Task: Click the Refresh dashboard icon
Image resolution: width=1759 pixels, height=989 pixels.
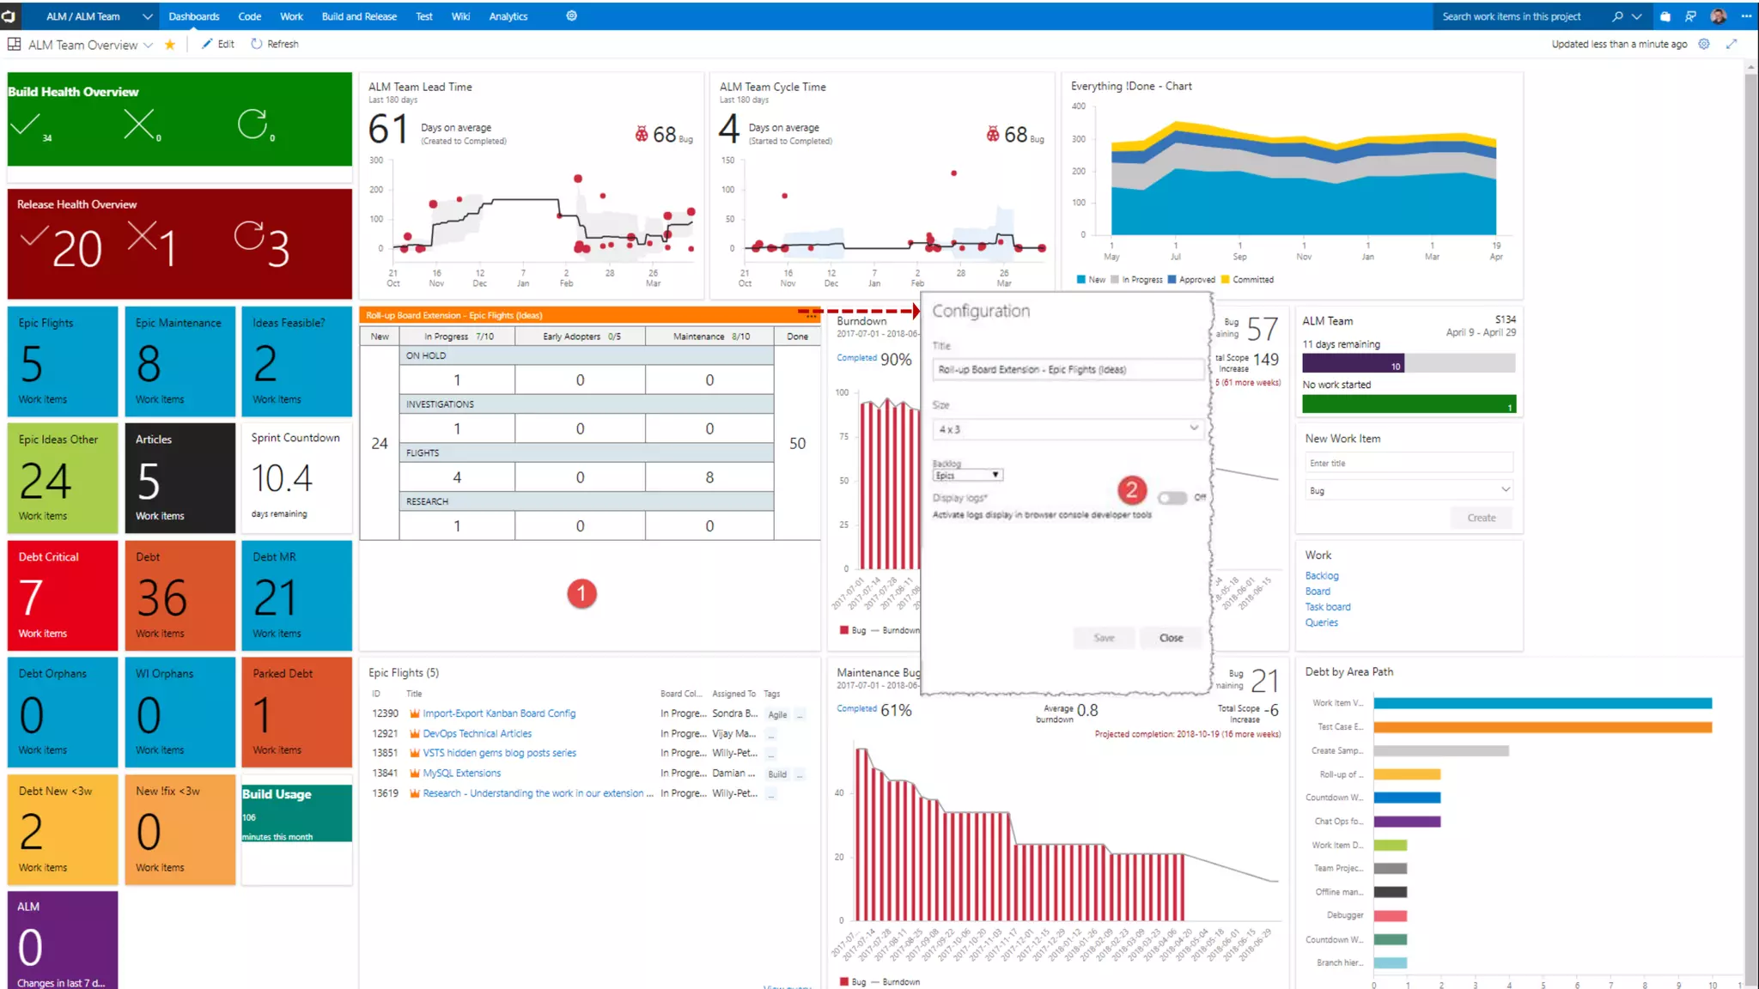Action: (257, 44)
